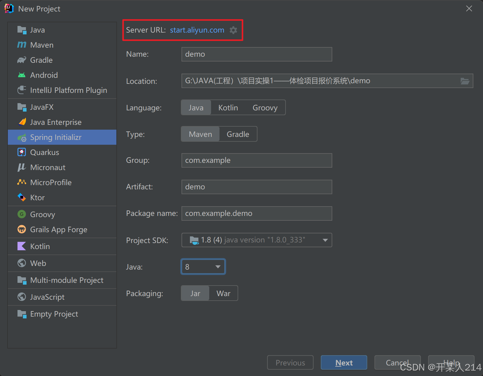Select Java as the language
483x376 pixels.
[196, 108]
